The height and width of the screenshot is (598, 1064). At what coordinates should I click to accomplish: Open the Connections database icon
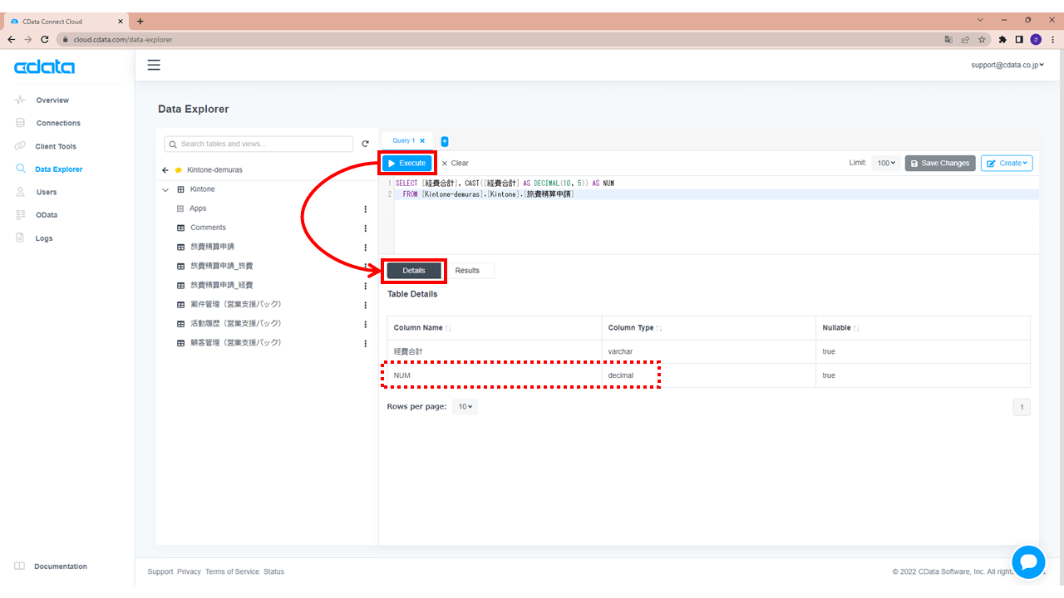20,123
